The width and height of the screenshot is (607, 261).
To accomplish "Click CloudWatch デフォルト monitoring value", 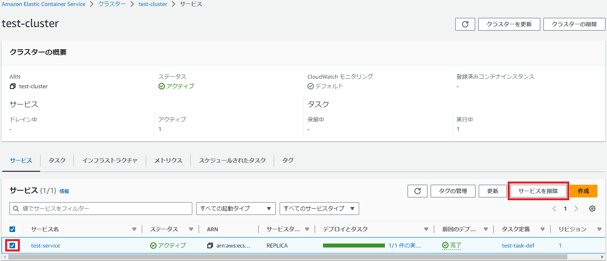I will 325,86.
